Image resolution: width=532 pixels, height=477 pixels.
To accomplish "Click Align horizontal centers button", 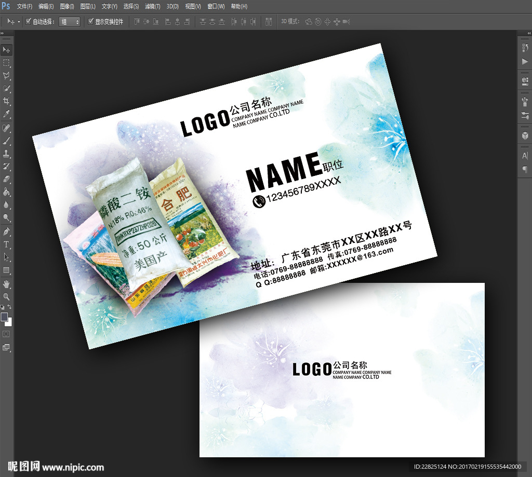I will [177, 22].
